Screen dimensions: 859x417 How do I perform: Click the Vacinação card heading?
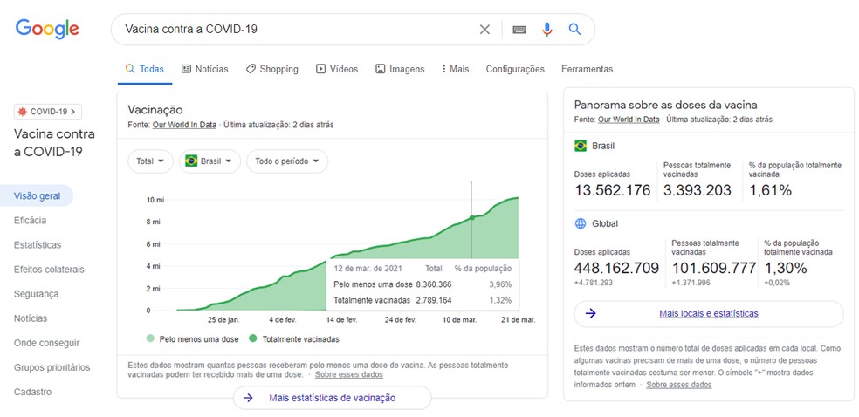(155, 109)
